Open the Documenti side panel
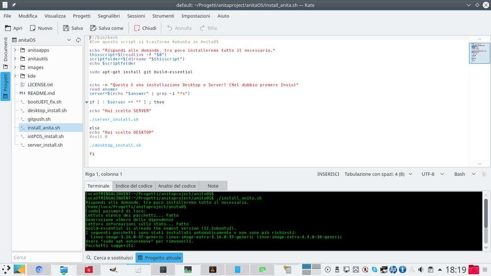The width and height of the screenshot is (491, 276). click(6, 52)
